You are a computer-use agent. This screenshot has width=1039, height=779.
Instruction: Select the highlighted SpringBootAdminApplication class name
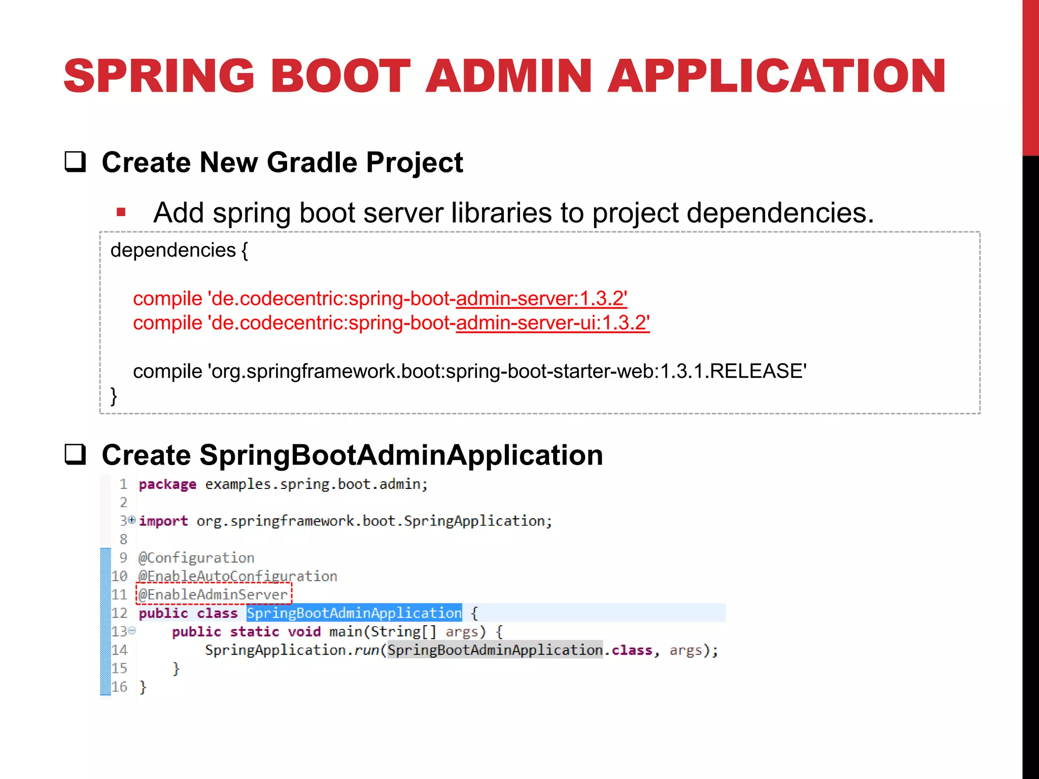(x=354, y=613)
